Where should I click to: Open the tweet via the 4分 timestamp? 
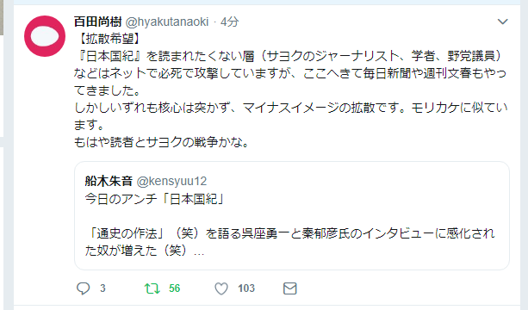(230, 22)
